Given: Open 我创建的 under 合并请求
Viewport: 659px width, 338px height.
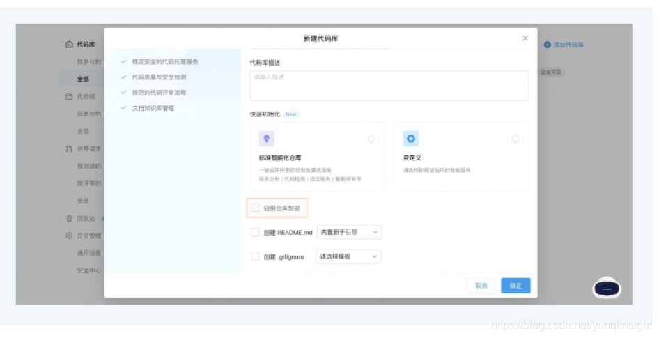Looking at the screenshot, I should tap(88, 166).
